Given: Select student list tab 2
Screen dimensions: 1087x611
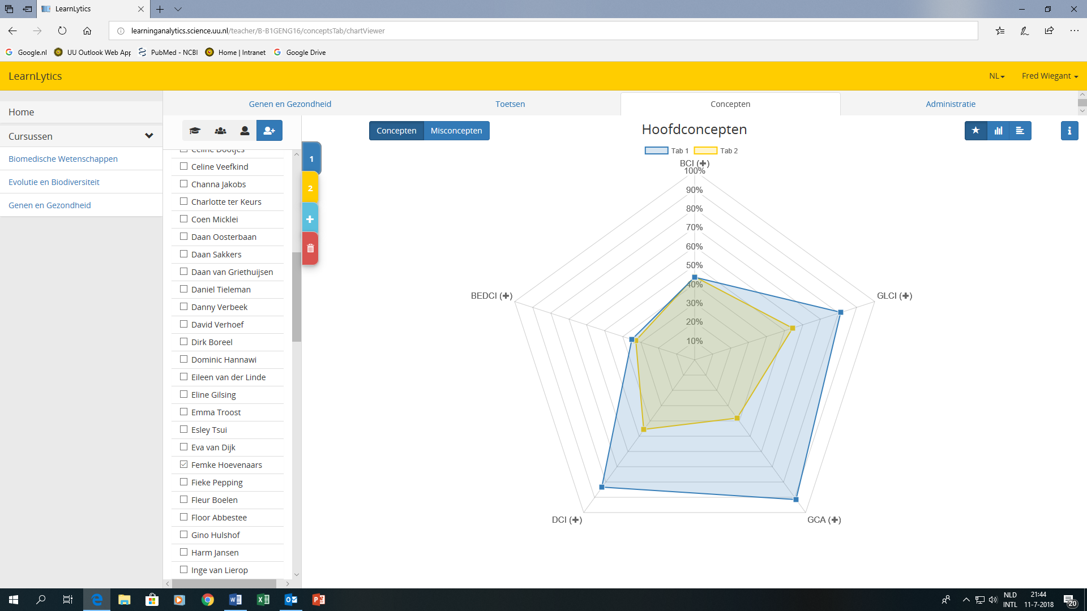Looking at the screenshot, I should coord(310,188).
